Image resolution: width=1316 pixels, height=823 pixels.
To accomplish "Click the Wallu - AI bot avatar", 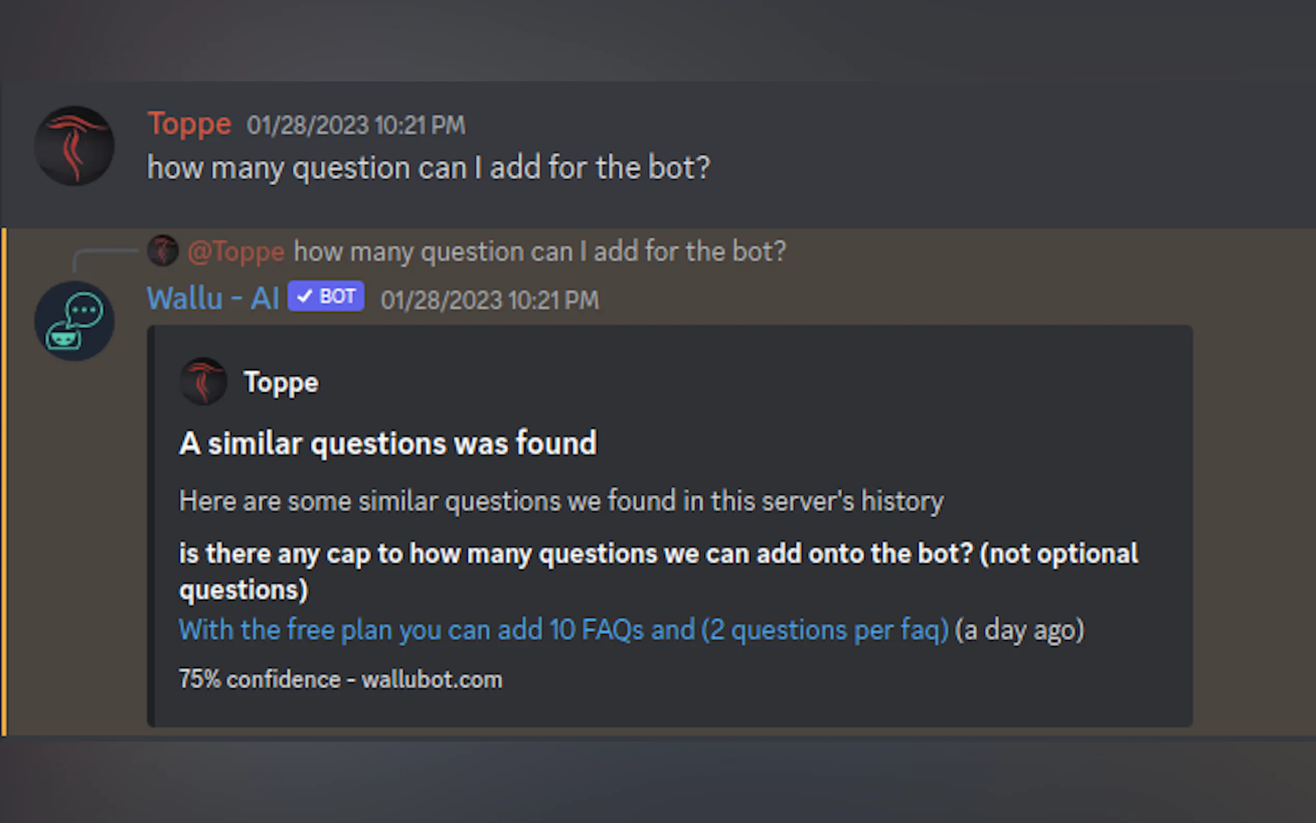I will pos(75,321).
